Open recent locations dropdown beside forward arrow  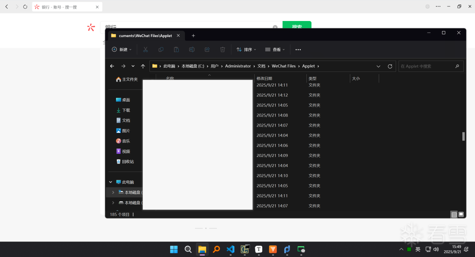pos(133,66)
